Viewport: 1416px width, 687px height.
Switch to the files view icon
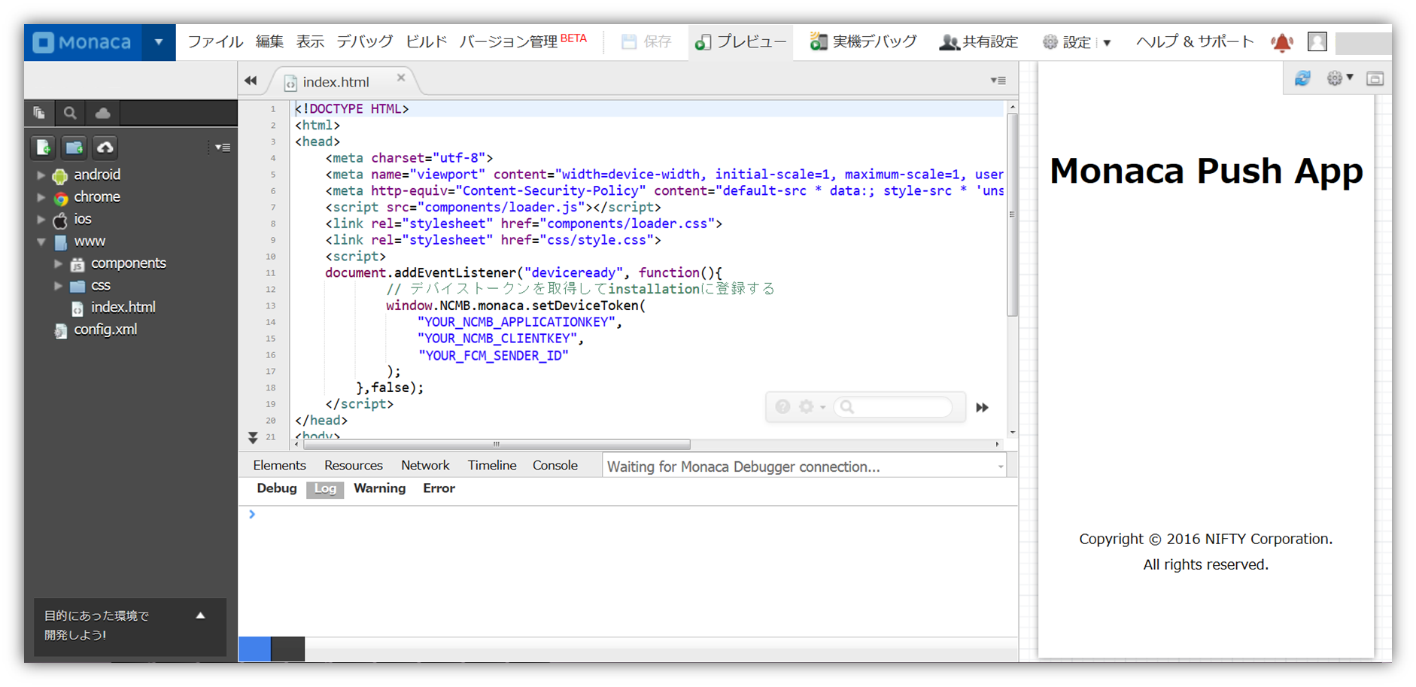(39, 113)
